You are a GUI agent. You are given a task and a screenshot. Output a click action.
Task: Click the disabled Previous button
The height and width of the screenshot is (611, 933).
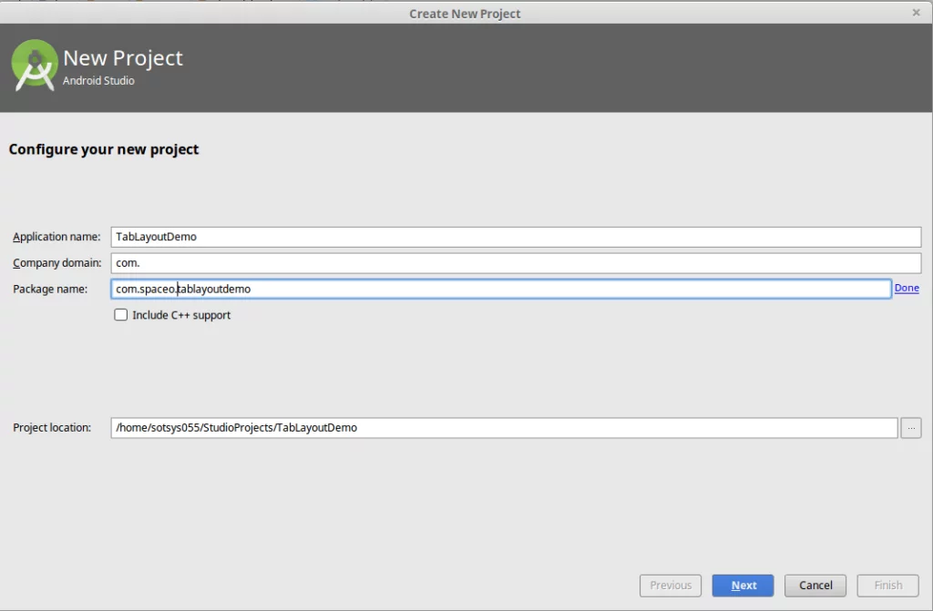pos(671,586)
